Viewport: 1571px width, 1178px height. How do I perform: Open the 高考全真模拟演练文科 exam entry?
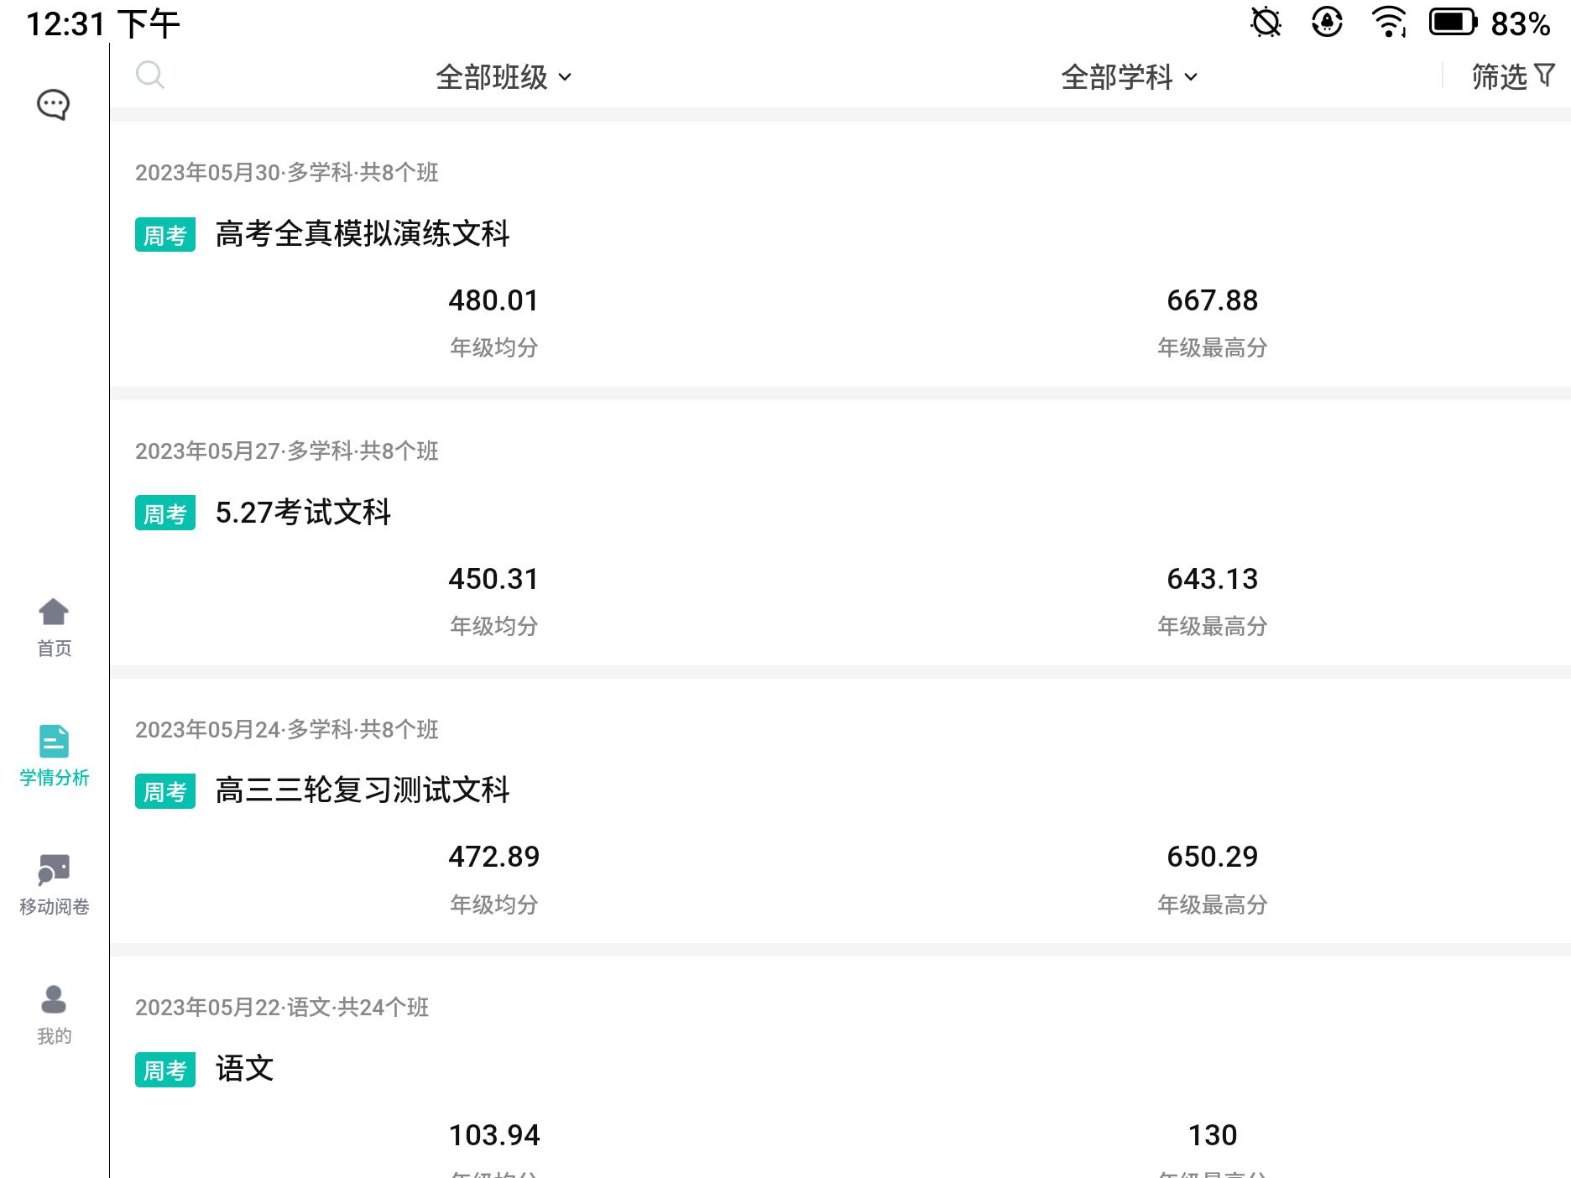[364, 236]
